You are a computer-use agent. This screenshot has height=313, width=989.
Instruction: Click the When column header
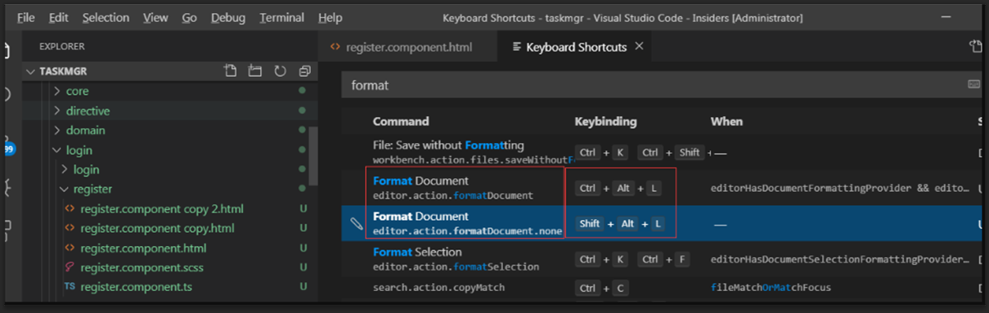726,121
